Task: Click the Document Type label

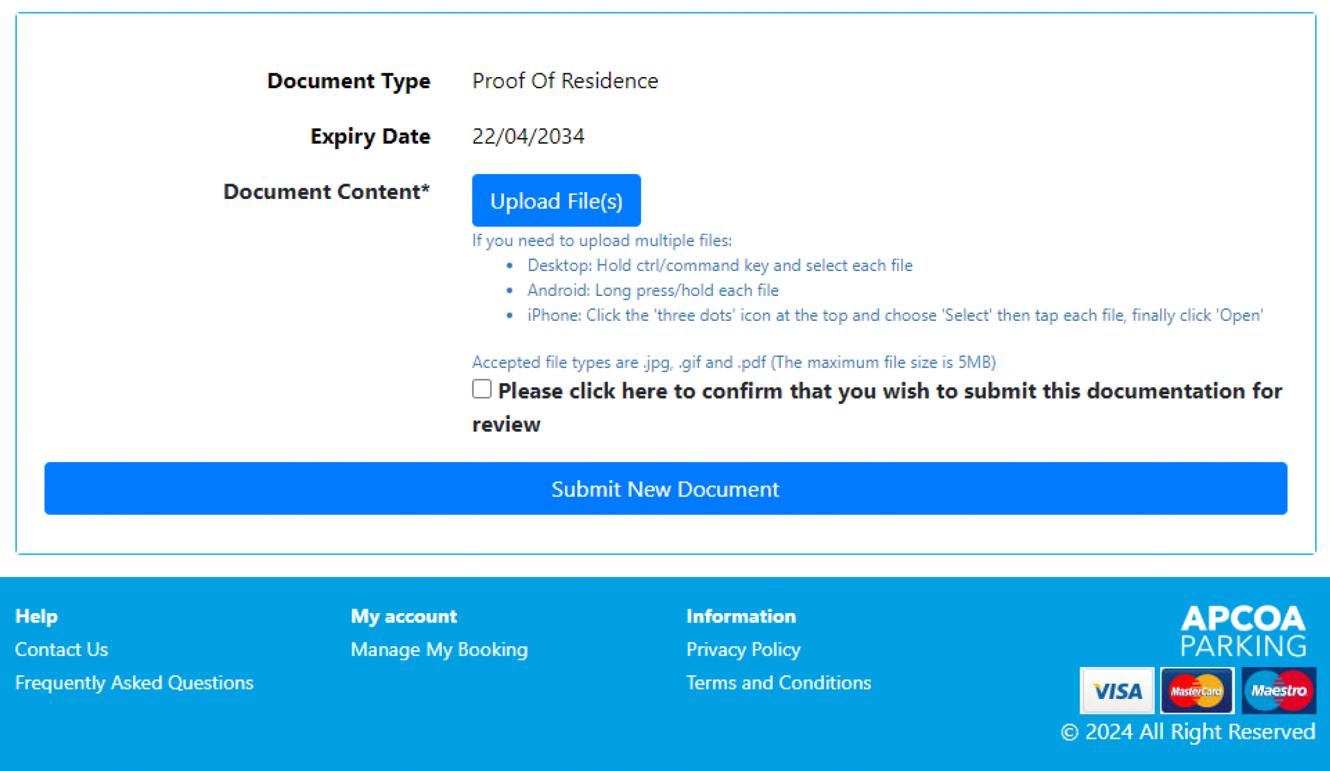Action: tap(349, 81)
